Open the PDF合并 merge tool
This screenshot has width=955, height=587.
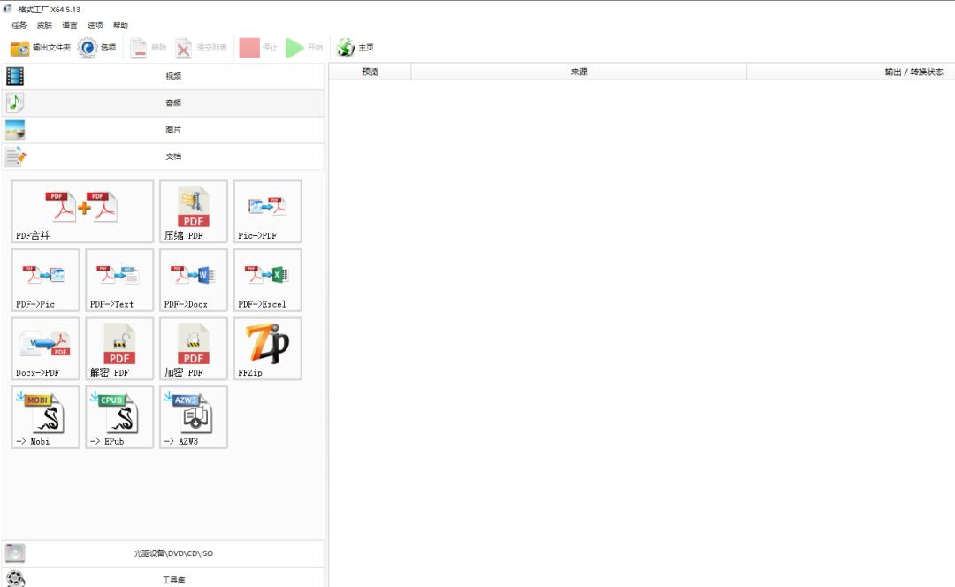click(x=82, y=211)
